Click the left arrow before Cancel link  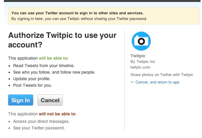tap(132, 82)
